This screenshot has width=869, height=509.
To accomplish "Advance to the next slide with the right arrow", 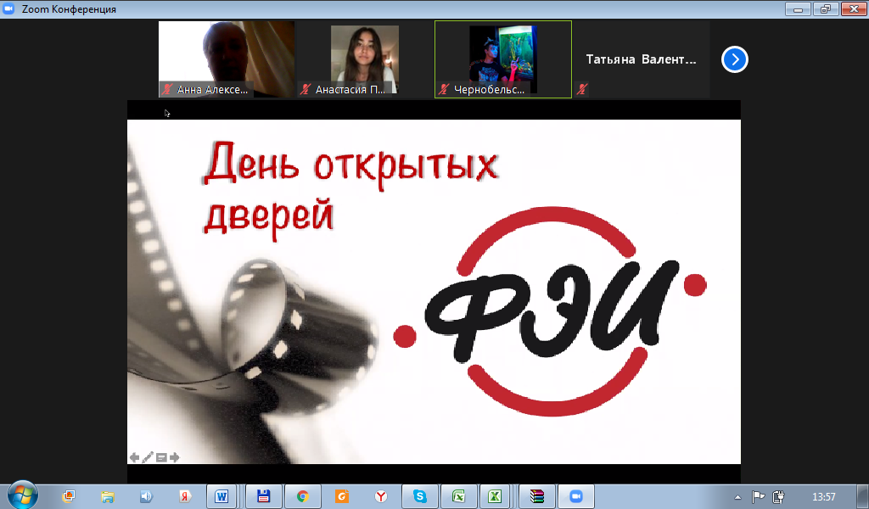I will click(175, 457).
